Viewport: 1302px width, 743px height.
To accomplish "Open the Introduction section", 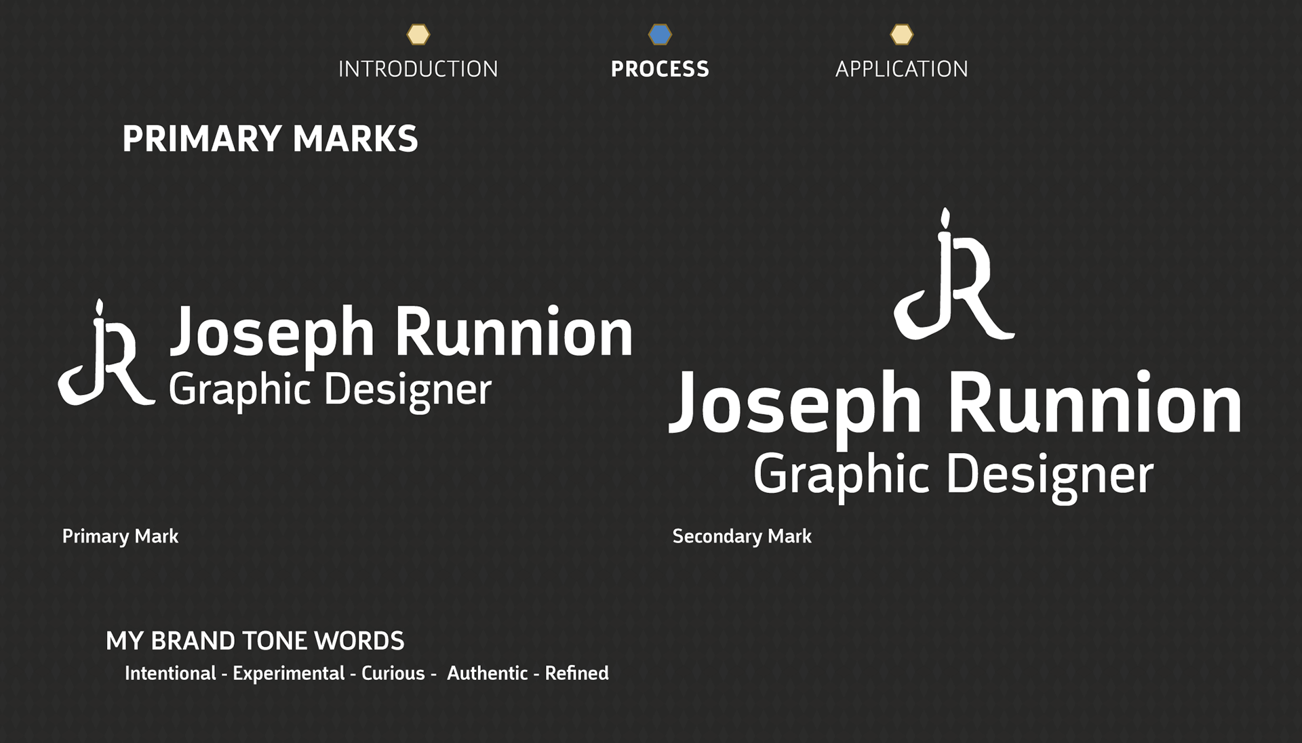I will pos(418,69).
